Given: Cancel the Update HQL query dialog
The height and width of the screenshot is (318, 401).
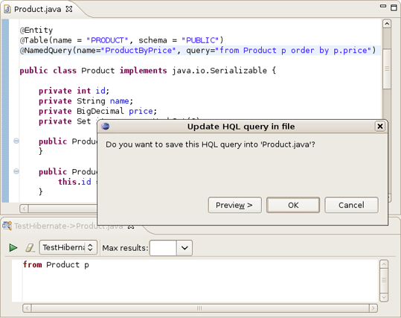Looking at the screenshot, I should [351, 205].
